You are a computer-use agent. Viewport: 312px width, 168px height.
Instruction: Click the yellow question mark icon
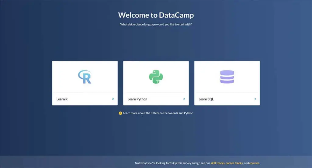coord(120,113)
